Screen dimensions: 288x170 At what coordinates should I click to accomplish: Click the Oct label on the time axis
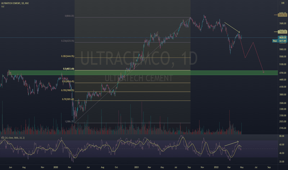tap(116, 168)
